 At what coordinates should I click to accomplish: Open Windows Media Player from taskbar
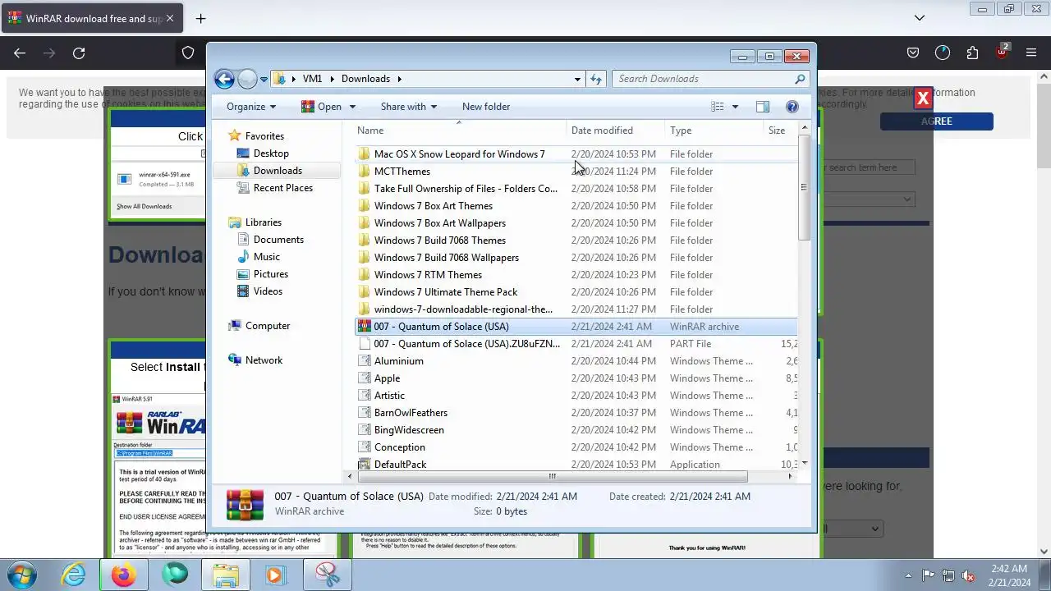pos(275,575)
